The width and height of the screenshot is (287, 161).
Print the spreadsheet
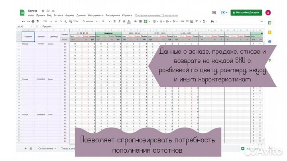[x=33, y=21]
